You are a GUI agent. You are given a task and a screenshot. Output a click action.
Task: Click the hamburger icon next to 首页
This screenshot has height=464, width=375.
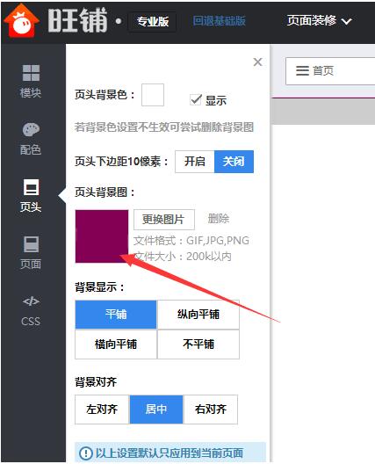click(302, 70)
